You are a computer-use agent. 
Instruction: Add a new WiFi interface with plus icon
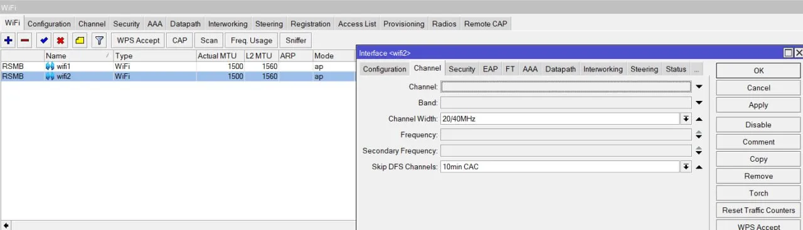(8, 40)
